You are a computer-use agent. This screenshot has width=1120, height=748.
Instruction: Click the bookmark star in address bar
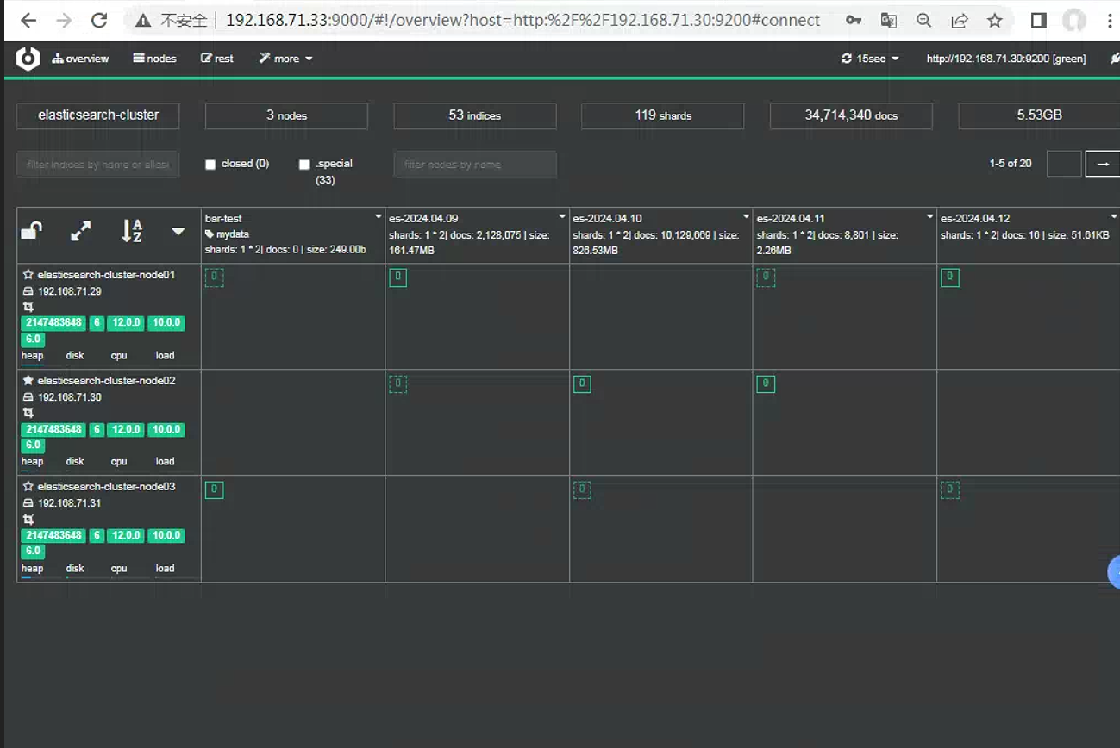click(x=995, y=20)
